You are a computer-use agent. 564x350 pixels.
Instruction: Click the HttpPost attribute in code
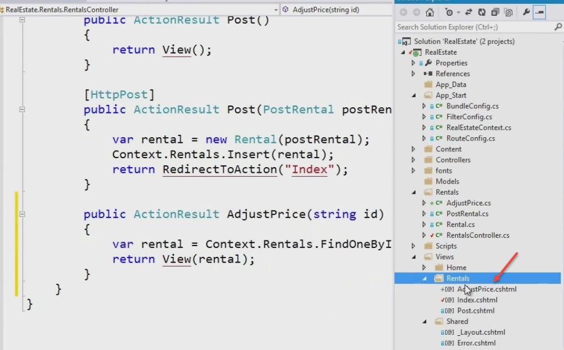click(x=119, y=95)
